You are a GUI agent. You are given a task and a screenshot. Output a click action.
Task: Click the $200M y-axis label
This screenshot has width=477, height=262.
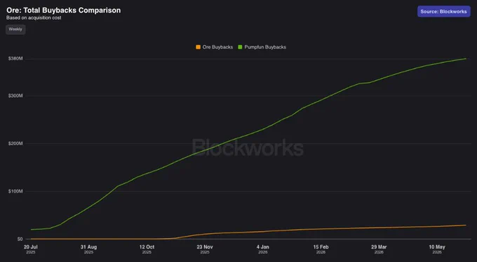[x=15, y=143]
